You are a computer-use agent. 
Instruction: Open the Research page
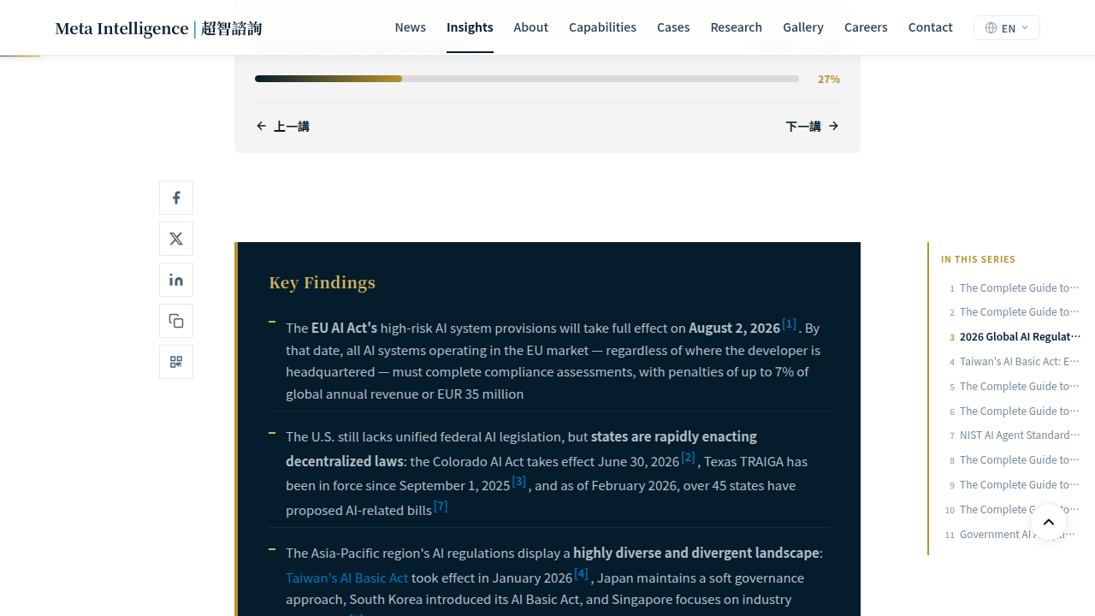736,27
